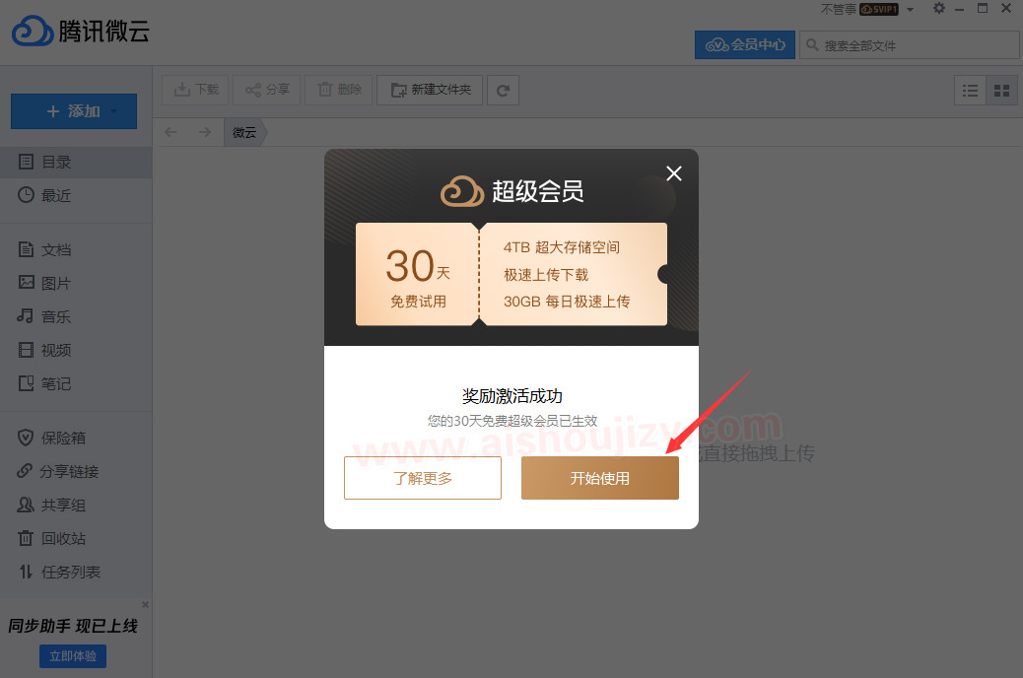Select 目录 in the sidebar
The image size is (1023, 678).
(76, 162)
